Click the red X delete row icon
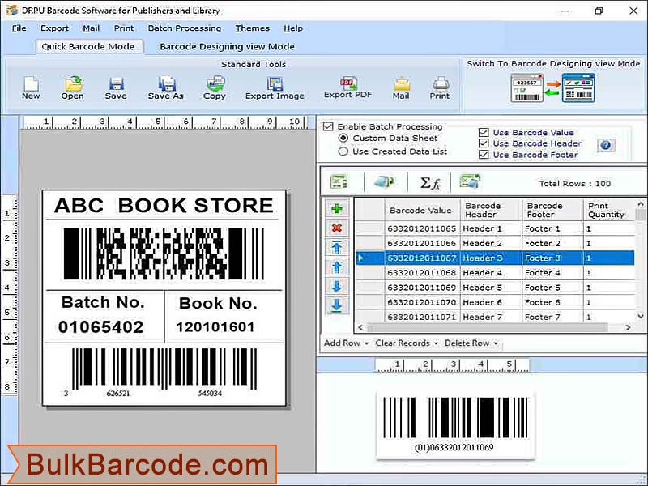 coord(338,228)
